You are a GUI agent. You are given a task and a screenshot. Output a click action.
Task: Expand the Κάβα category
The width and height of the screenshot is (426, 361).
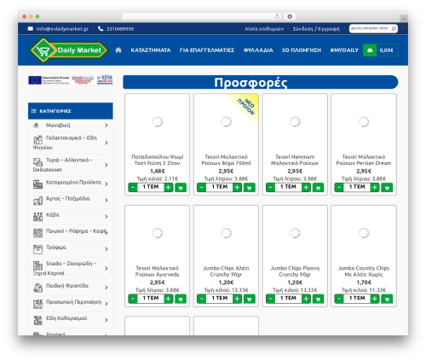point(106,217)
